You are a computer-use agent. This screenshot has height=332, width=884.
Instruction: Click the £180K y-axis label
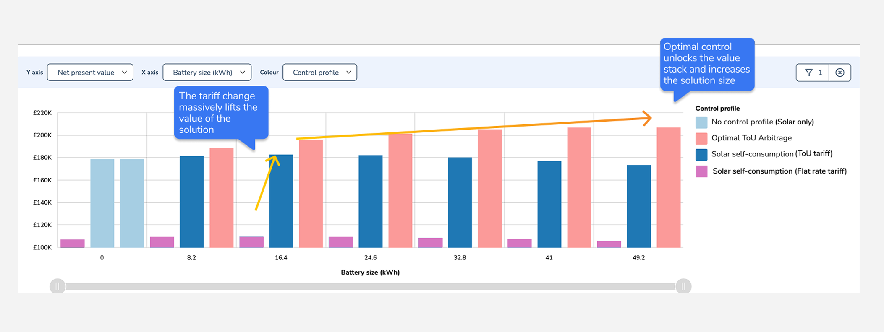(x=42, y=158)
